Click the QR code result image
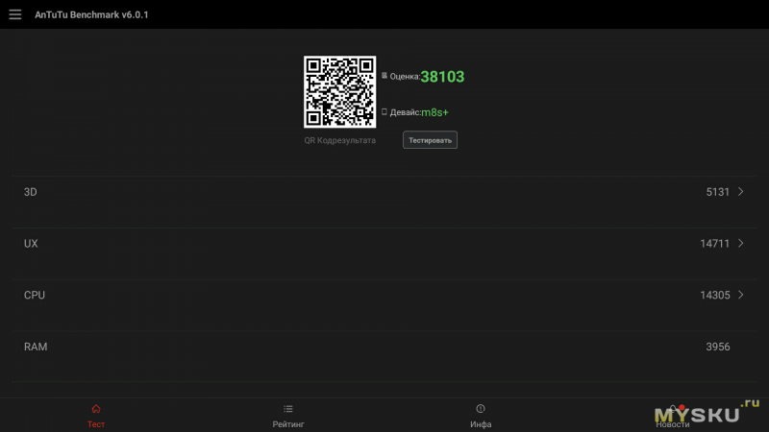769x432 pixels. point(340,91)
